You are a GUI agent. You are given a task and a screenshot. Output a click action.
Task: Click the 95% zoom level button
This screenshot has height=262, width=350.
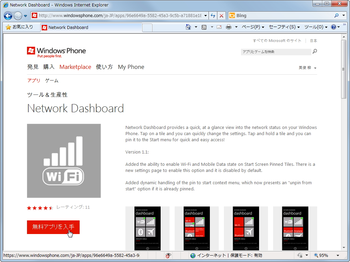[321, 256]
